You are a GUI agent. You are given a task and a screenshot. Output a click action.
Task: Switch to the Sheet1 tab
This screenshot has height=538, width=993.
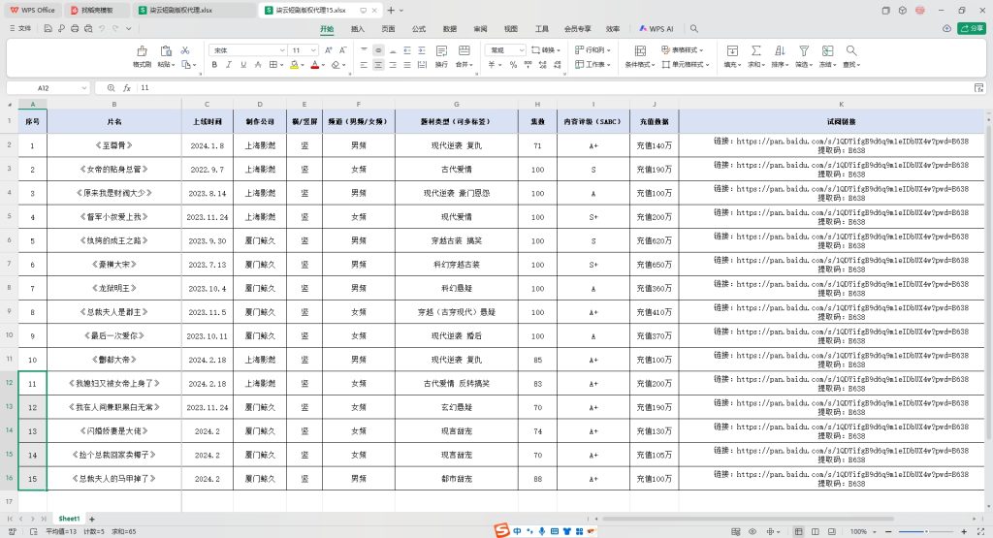(69, 519)
